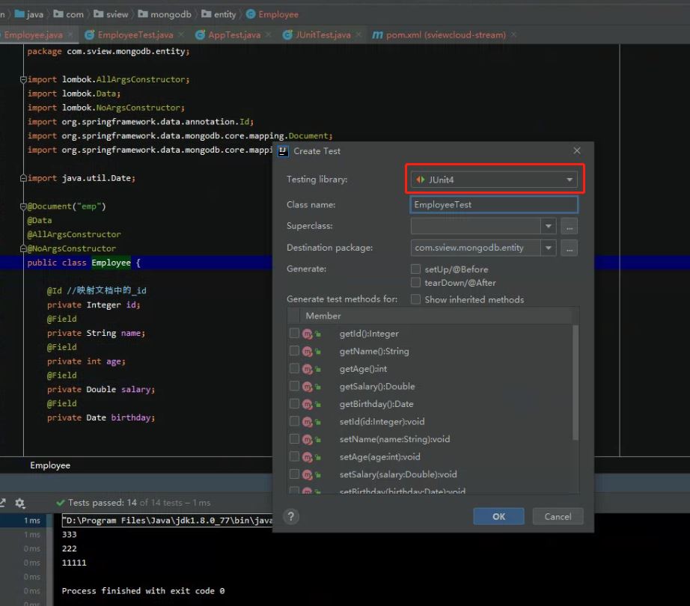The height and width of the screenshot is (606, 690).
Task: Click the Employee structure breadcrumb below editor
Action: coord(50,465)
